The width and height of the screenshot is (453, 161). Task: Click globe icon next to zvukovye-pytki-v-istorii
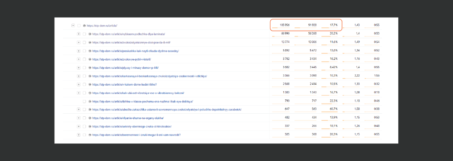[90, 60]
